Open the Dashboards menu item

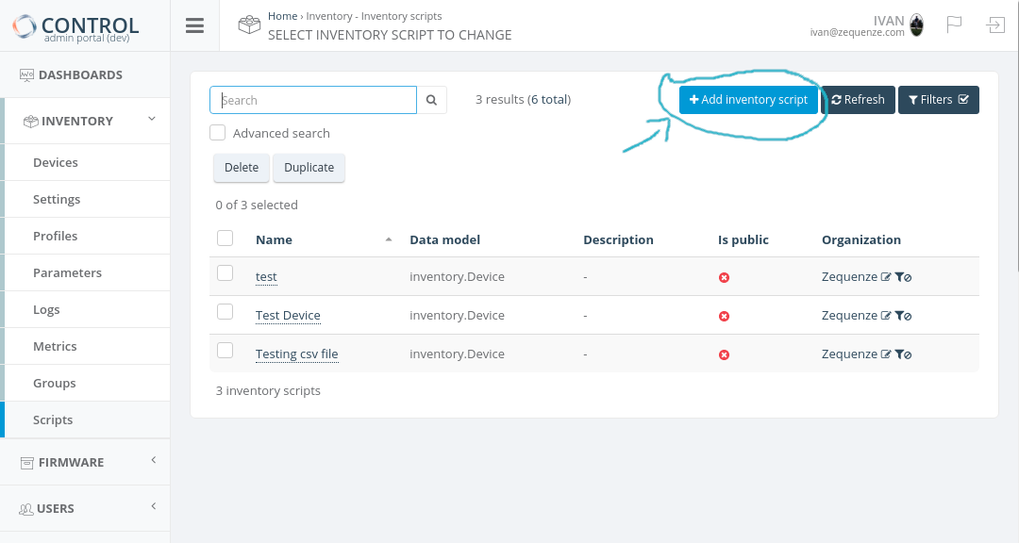click(x=80, y=74)
